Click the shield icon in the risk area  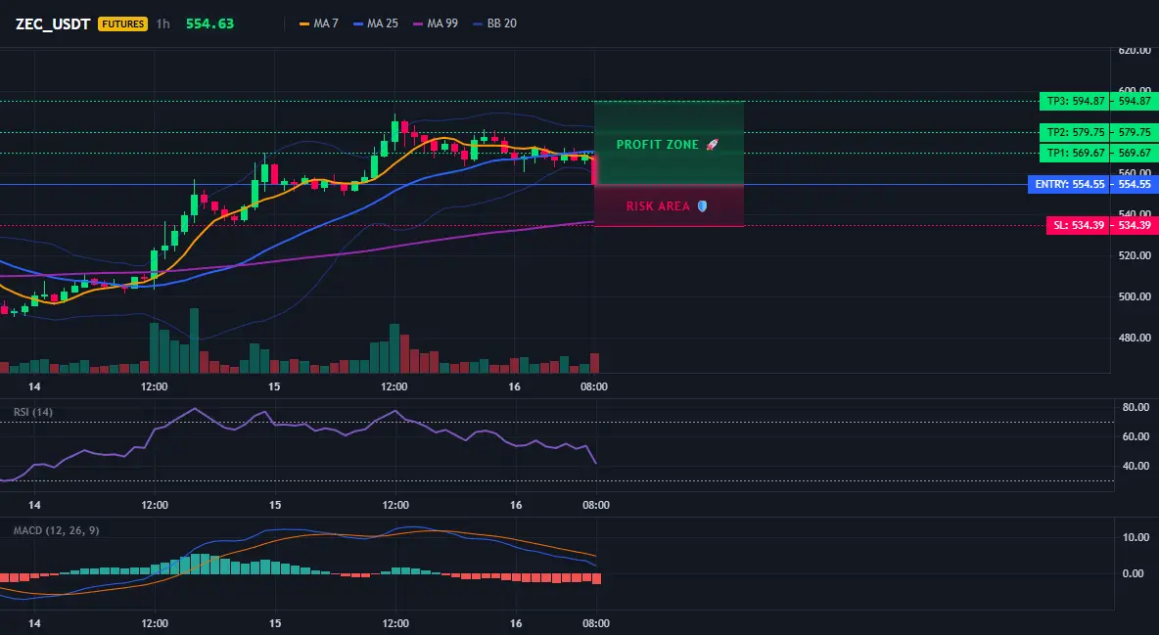pos(702,206)
